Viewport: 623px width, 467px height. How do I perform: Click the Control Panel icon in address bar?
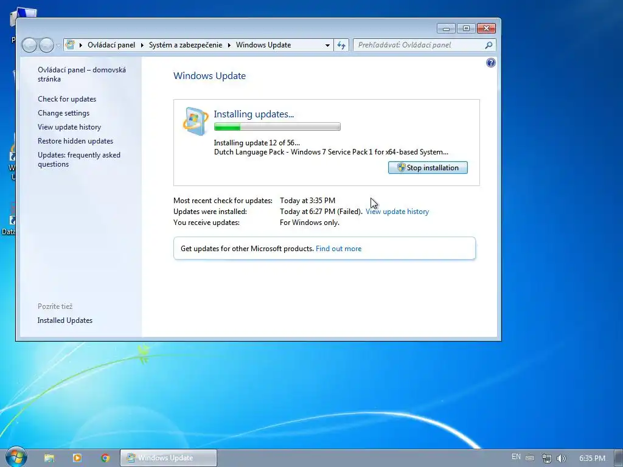[71, 44]
